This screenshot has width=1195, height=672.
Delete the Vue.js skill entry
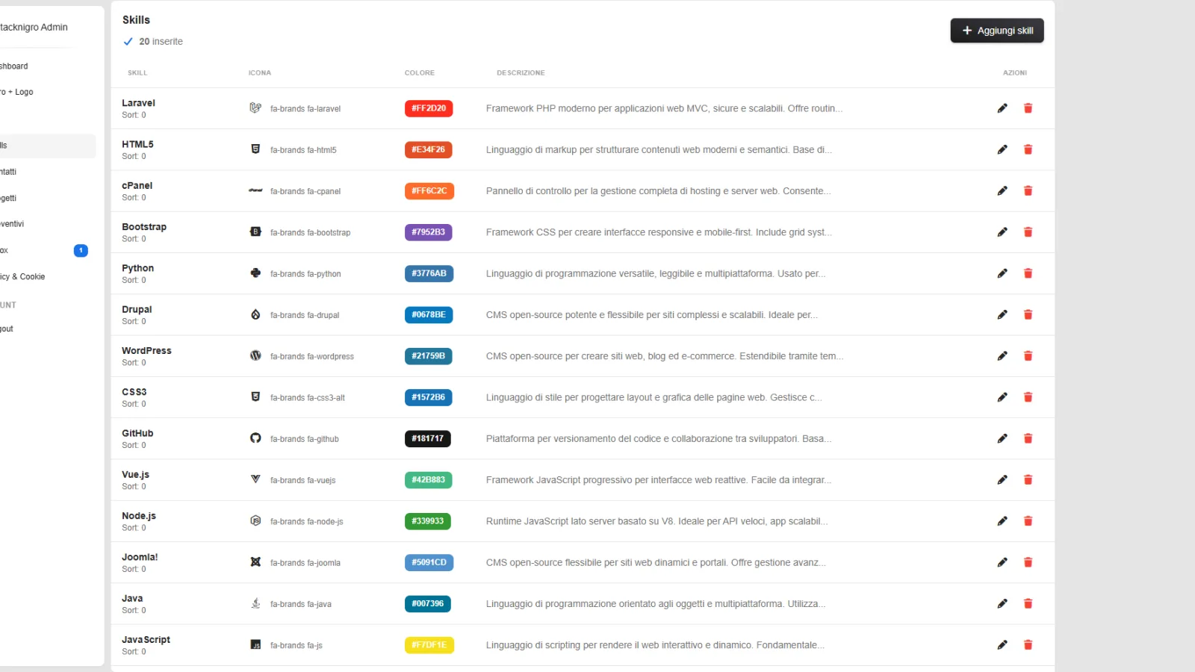(1028, 480)
